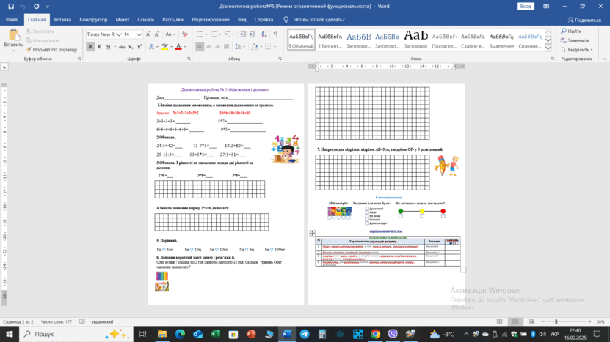This screenshot has width=610, height=342.
Task: Open the Файл tab
Action: point(12,20)
